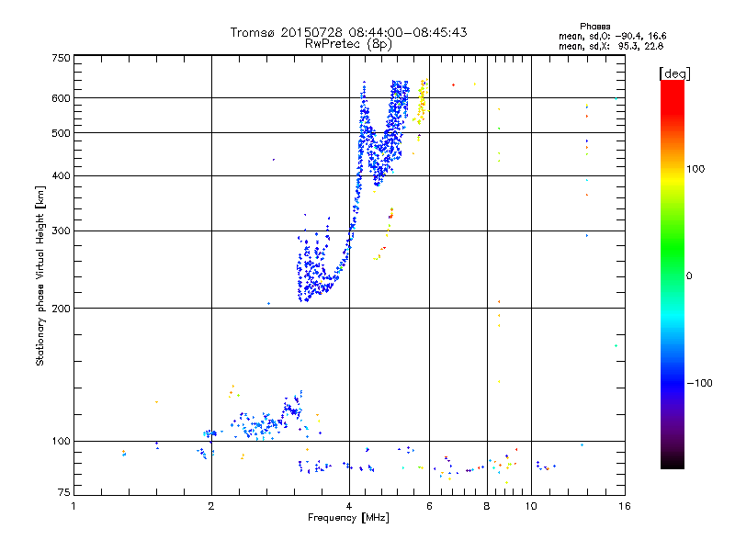Image resolution: width=735 pixels, height=551 pixels.
Task: Click the green zone of the colorbar
Action: click(x=673, y=248)
